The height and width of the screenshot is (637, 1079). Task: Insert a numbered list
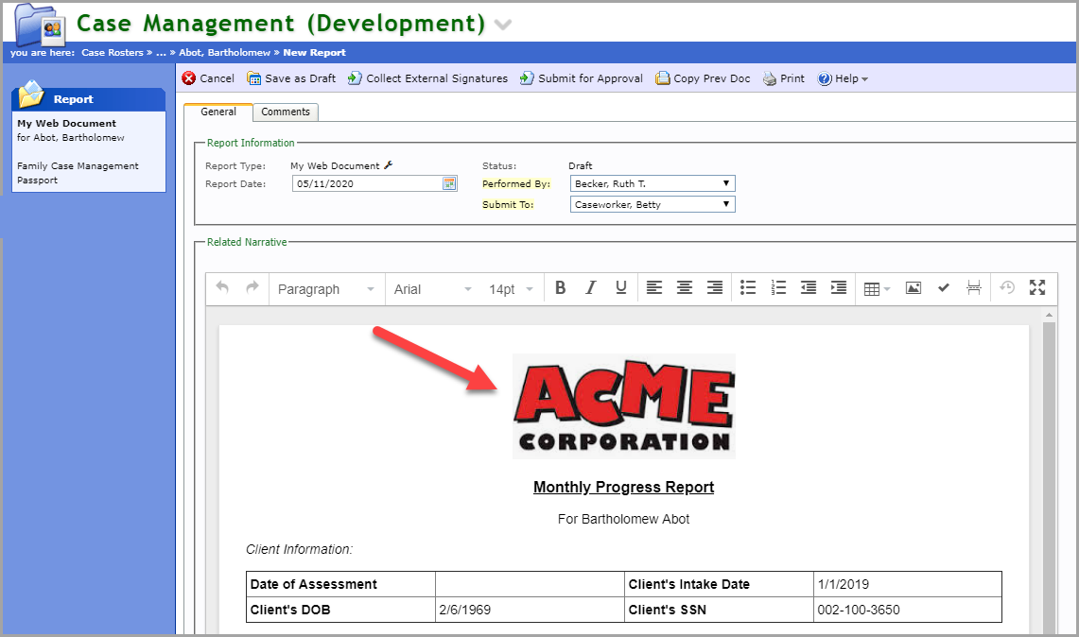tap(778, 288)
